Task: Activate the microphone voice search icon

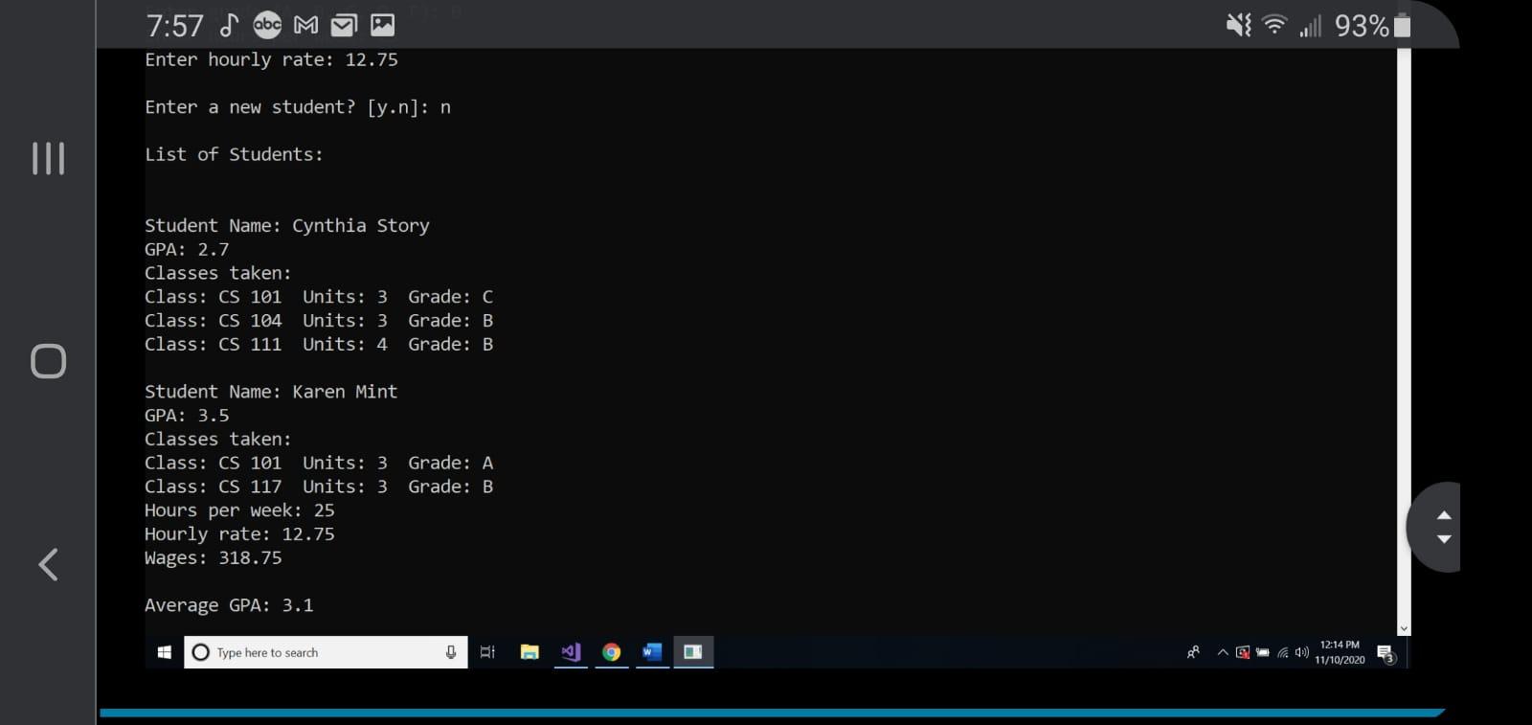Action: point(451,652)
